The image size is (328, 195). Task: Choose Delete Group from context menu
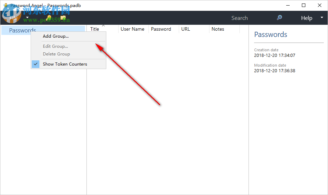(x=69, y=54)
